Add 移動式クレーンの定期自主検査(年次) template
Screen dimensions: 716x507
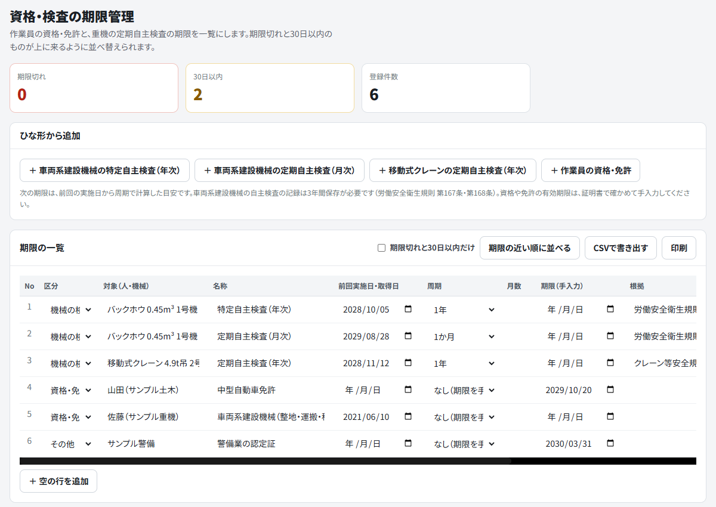[x=453, y=170]
